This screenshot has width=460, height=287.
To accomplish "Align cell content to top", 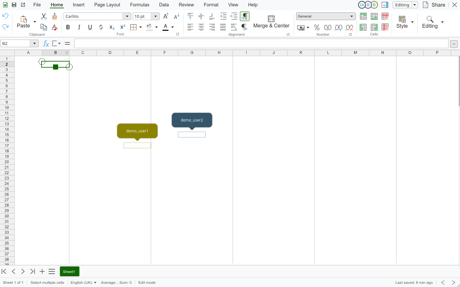I will point(190,16).
